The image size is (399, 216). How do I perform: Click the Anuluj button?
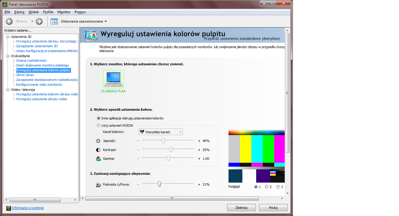tap(273, 208)
